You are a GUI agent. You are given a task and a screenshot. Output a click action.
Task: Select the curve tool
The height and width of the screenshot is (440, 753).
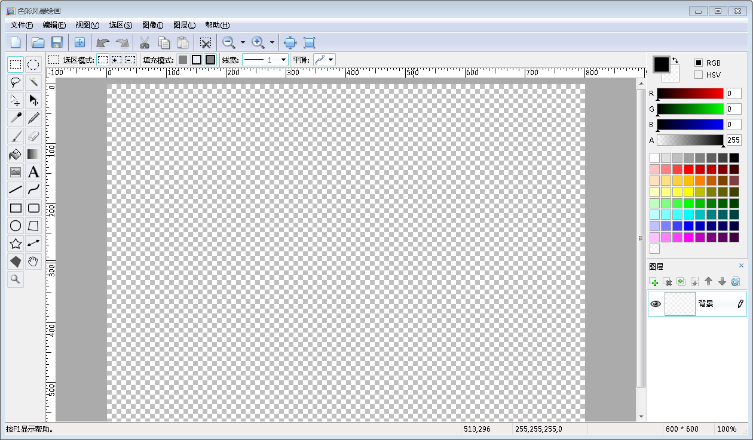(33, 190)
